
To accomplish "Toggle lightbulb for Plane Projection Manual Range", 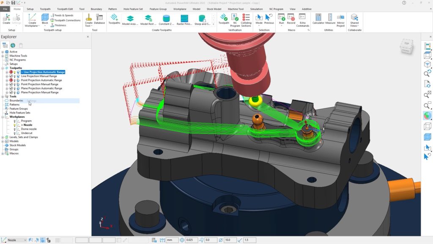I will click(x=15, y=92).
